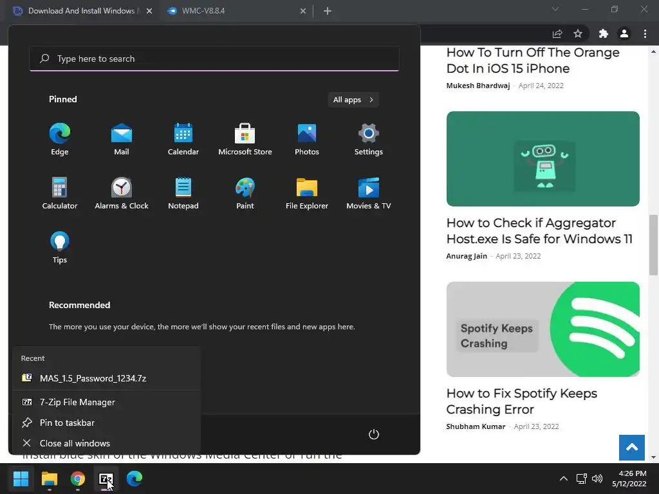
Task: Open the Chrome three-dot menu
Action: pyautogui.click(x=645, y=33)
